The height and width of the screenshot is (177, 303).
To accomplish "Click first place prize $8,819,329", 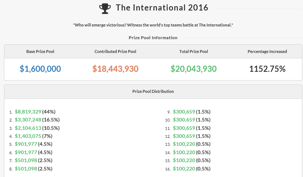I will [x=28, y=112].
